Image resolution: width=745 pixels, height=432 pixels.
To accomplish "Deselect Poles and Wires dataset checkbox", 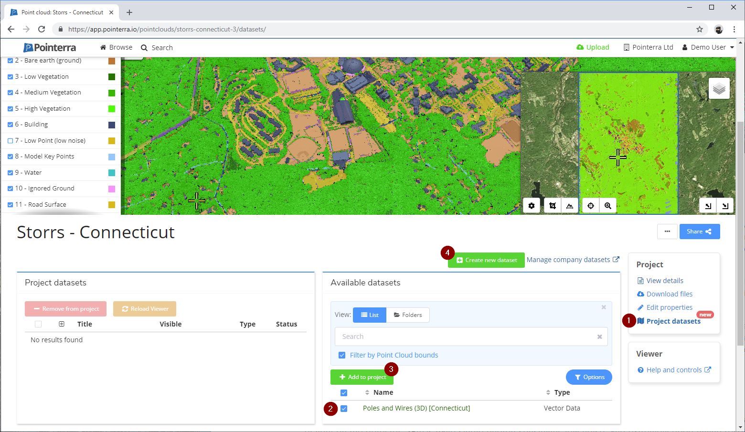I will click(344, 409).
